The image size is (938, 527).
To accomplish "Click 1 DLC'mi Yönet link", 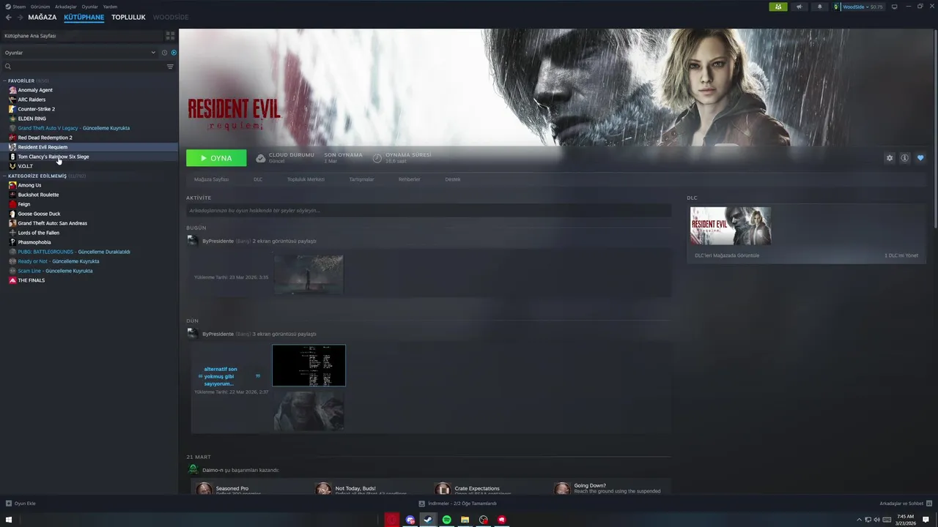I will pos(901,255).
